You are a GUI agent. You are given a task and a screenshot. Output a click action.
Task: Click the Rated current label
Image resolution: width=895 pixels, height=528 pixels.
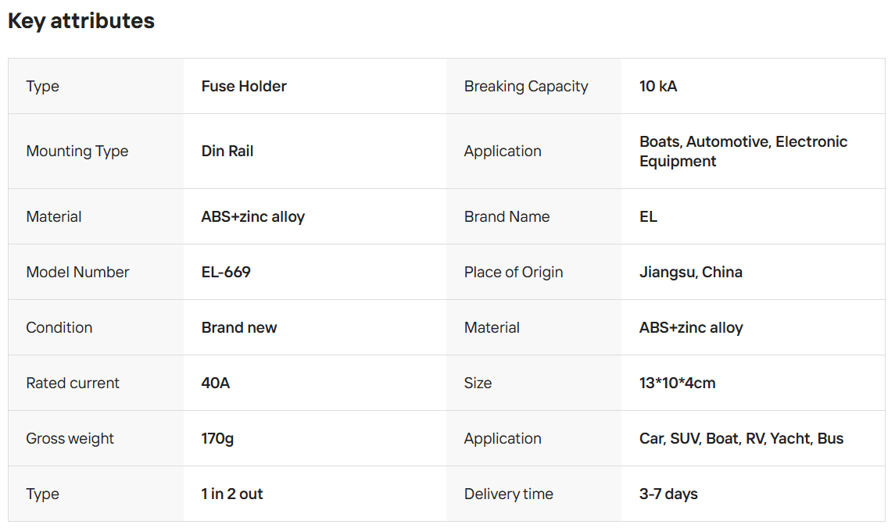point(73,384)
